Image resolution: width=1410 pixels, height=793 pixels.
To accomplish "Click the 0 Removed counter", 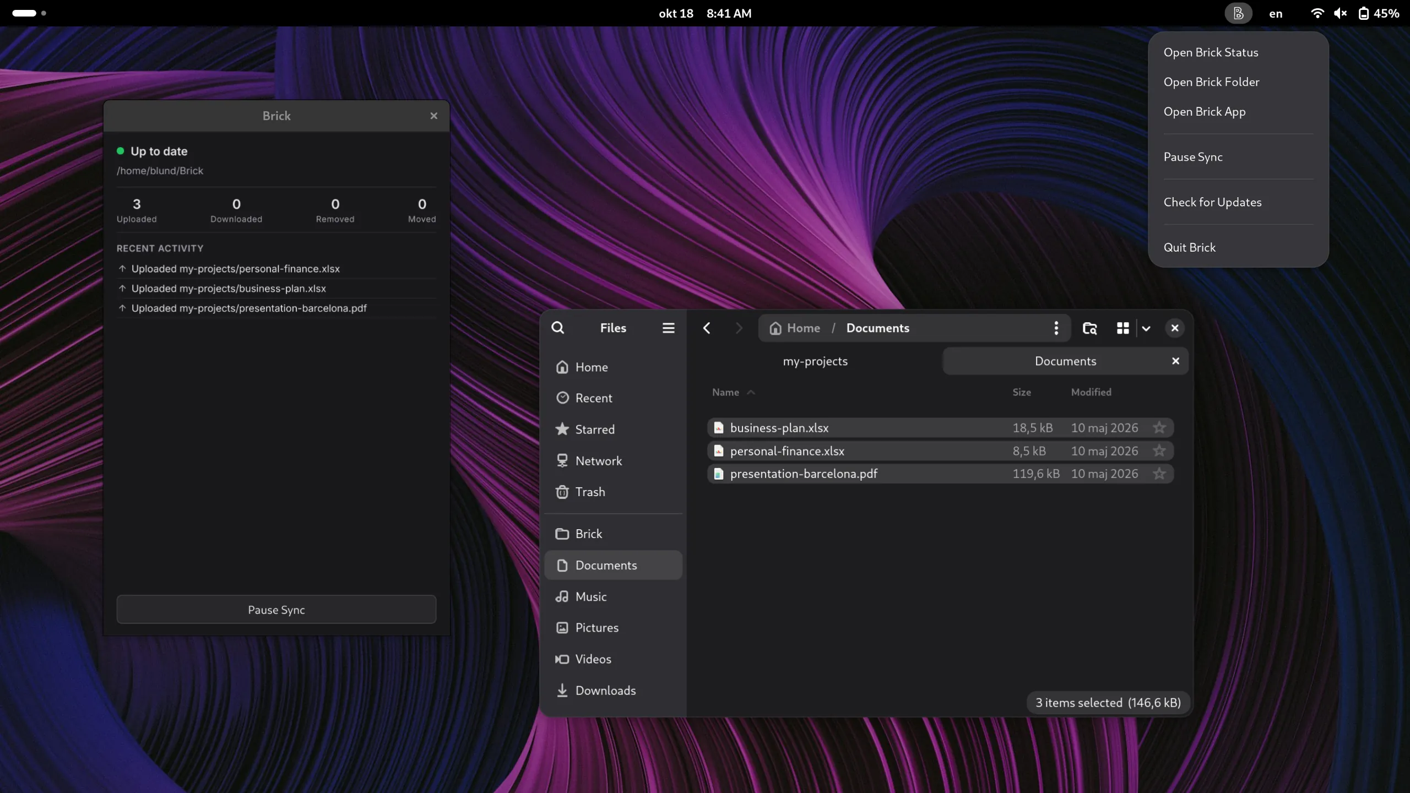I will coord(335,210).
